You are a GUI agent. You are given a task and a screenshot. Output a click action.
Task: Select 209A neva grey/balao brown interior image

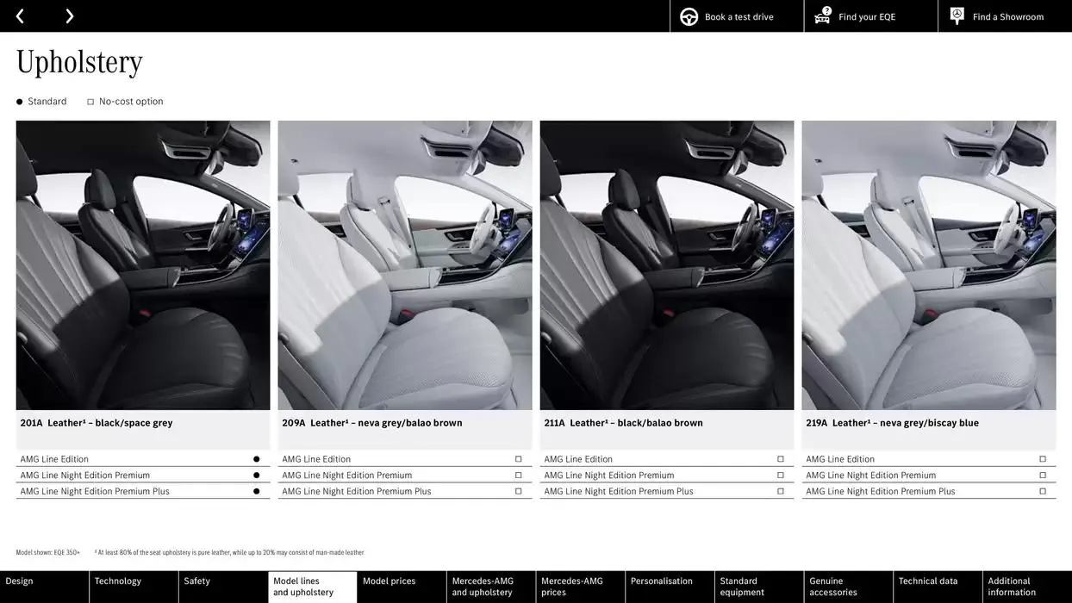(405, 265)
